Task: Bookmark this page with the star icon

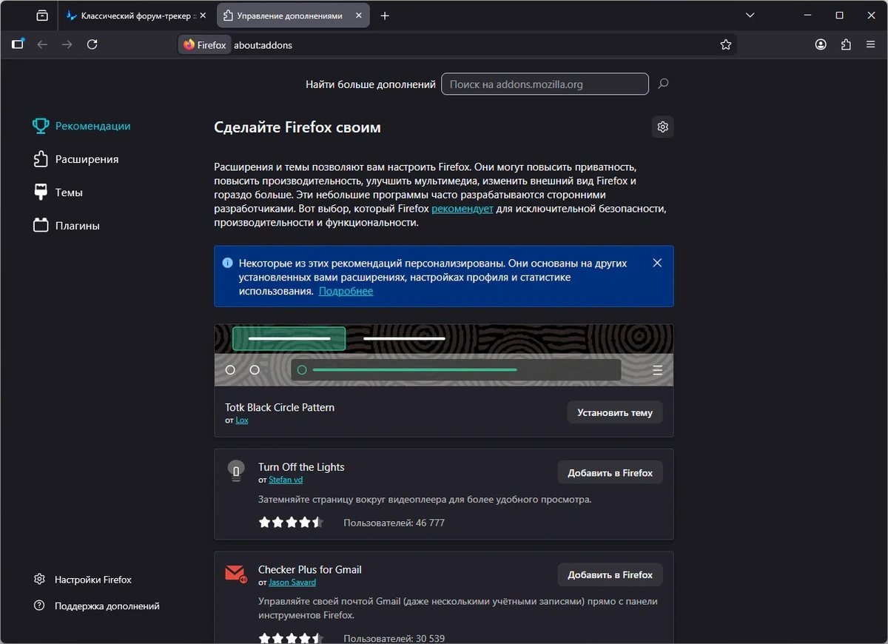Action: (726, 44)
